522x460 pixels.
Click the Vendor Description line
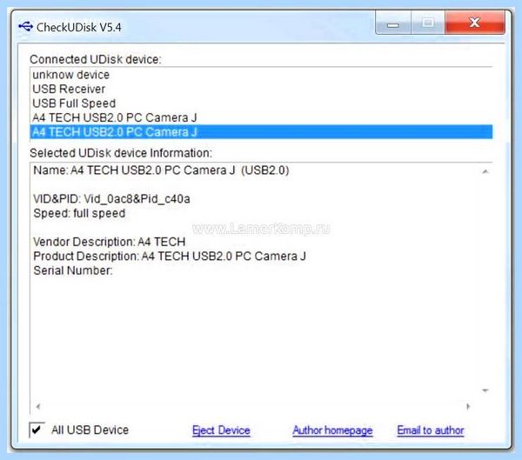(110, 242)
